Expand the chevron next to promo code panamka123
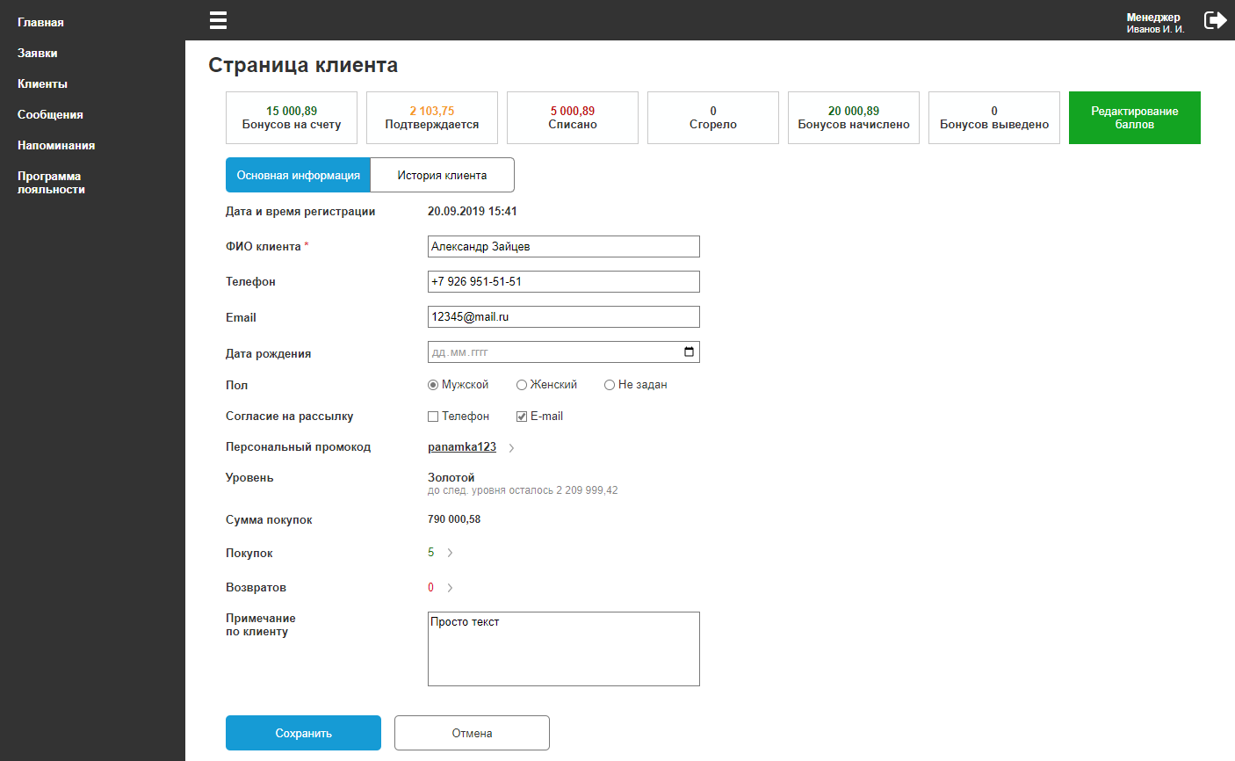1235x761 pixels. (x=512, y=448)
